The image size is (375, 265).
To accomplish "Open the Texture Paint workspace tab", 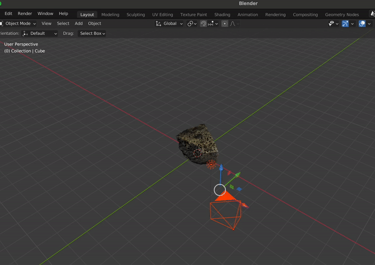I will [194, 14].
